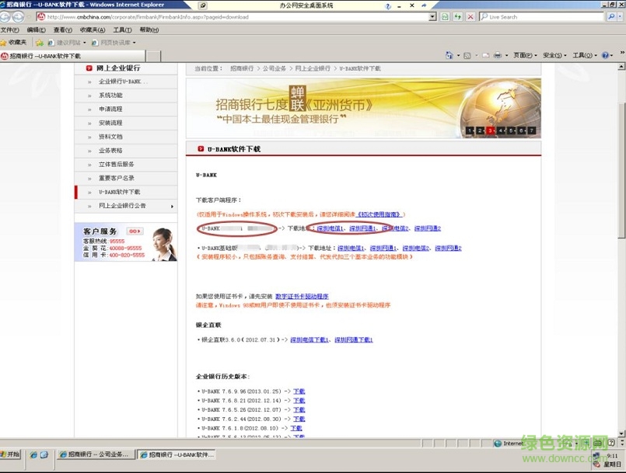Click the add to favorites bar icon
Image resolution: width=626 pixels, height=473 pixels.
pos(40,42)
